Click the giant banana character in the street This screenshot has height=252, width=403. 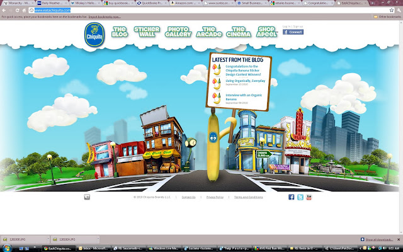tap(213, 147)
